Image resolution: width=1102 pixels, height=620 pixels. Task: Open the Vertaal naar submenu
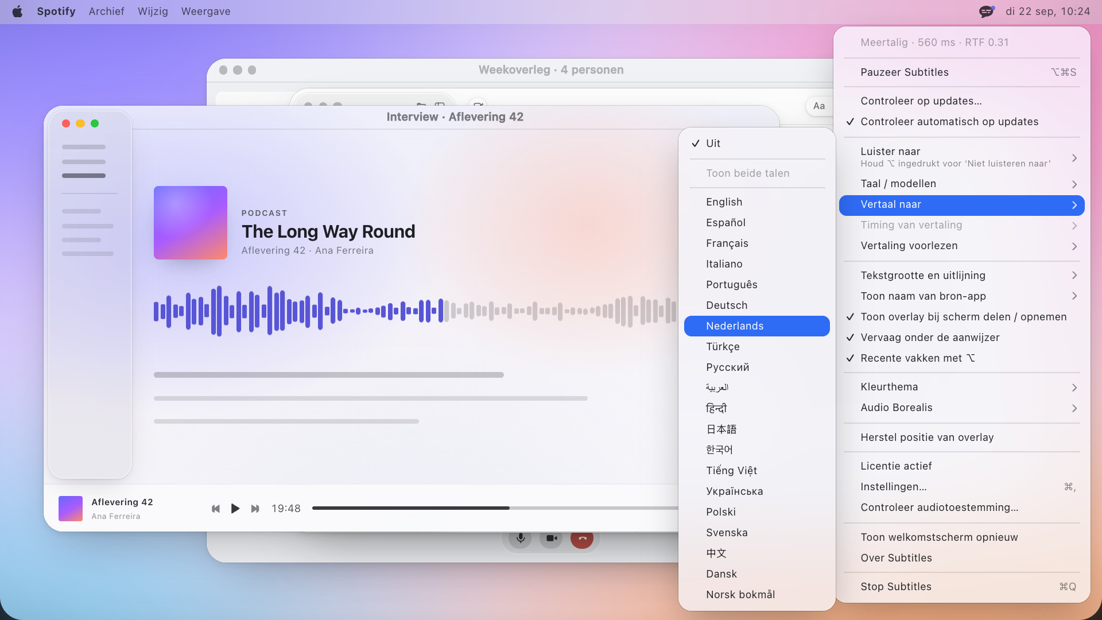962,205
